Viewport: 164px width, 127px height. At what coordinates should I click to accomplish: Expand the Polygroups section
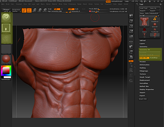click(144, 71)
